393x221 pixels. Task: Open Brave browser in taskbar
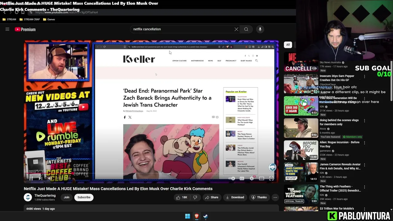point(196,216)
